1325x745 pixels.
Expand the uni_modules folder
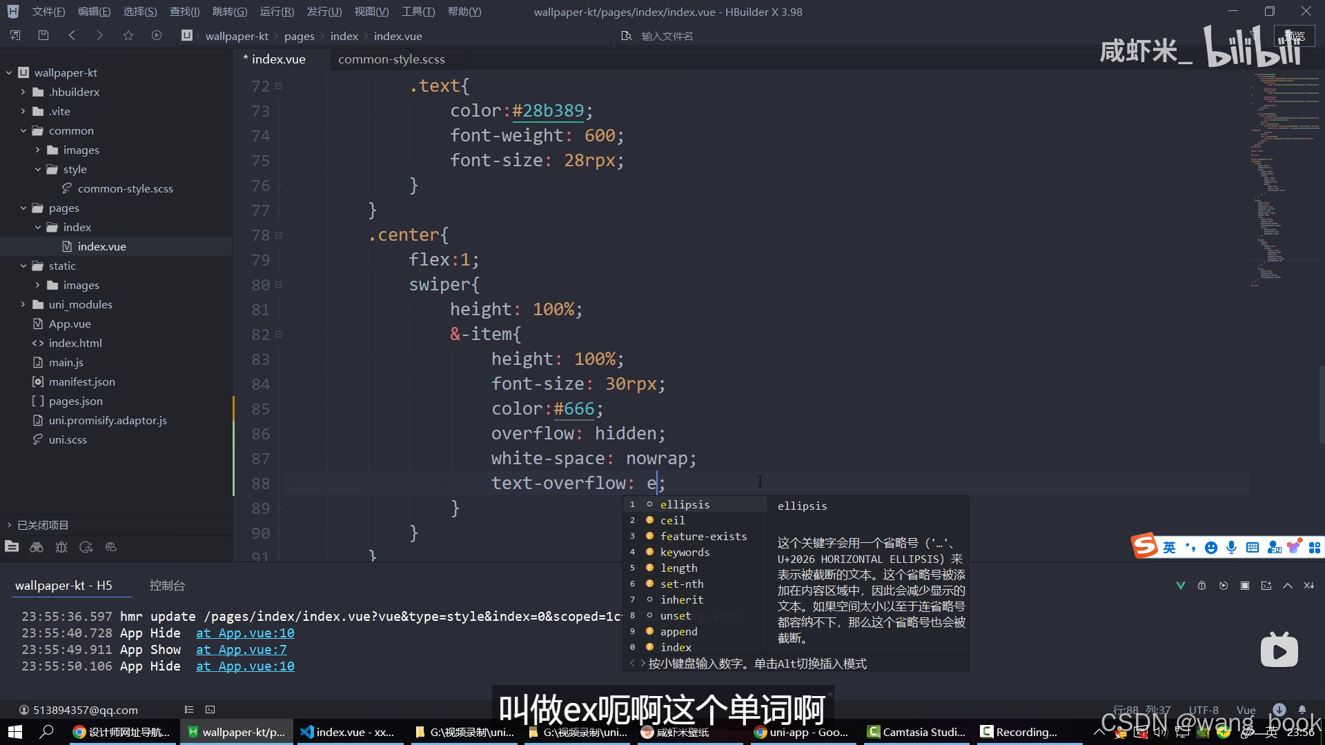click(x=23, y=304)
